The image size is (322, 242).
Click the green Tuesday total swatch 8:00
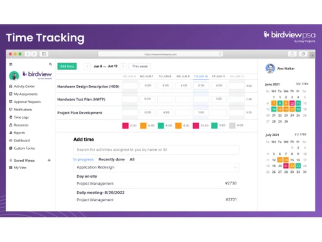coord(161,125)
